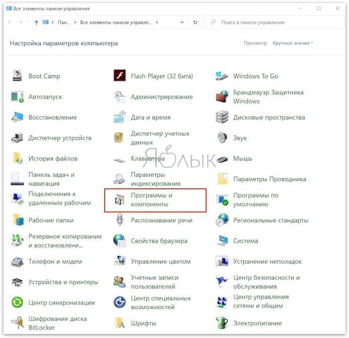
Task: Click the window title bar icon
Action: point(8,8)
